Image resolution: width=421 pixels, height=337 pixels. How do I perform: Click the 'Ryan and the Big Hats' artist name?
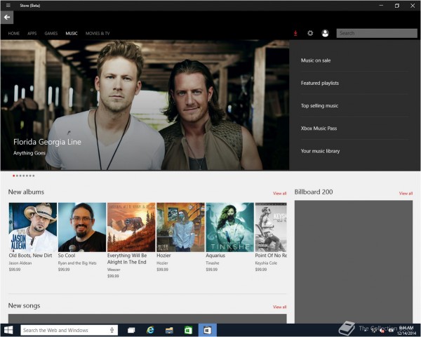[x=77, y=263]
